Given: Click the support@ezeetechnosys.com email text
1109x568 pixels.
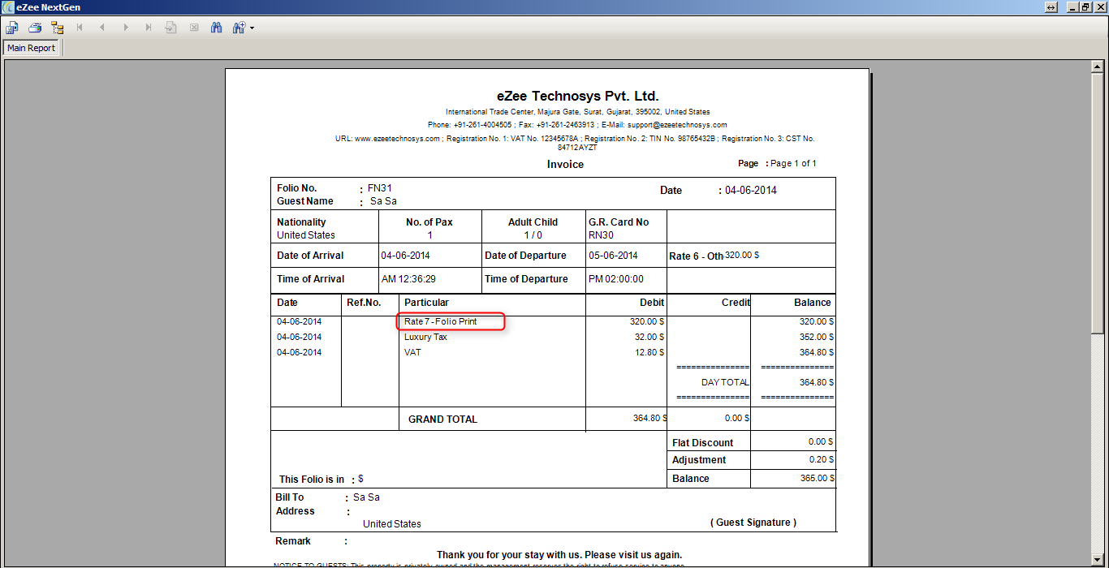Looking at the screenshot, I should (677, 125).
